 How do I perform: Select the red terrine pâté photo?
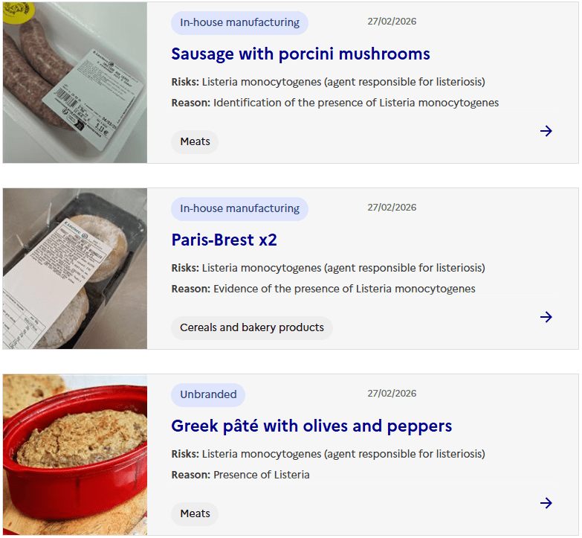75,455
